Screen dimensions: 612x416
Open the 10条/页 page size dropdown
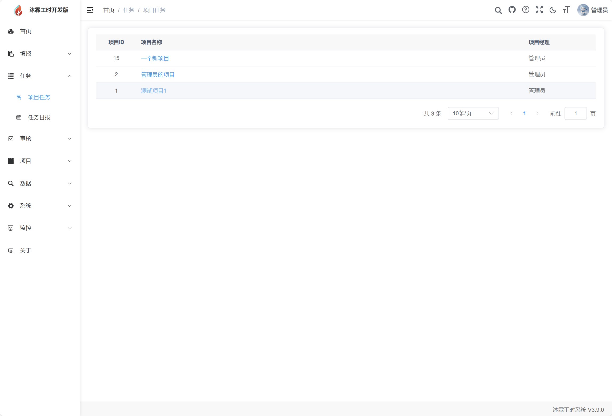click(x=473, y=113)
